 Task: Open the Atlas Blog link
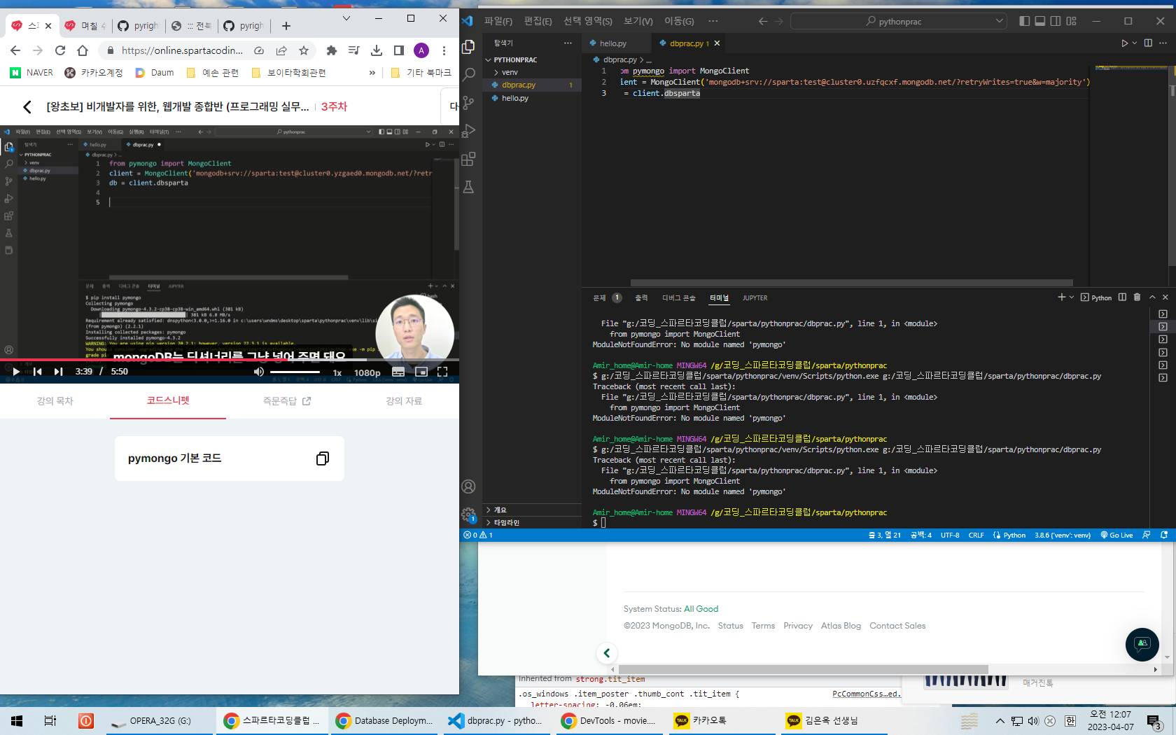[841, 626]
